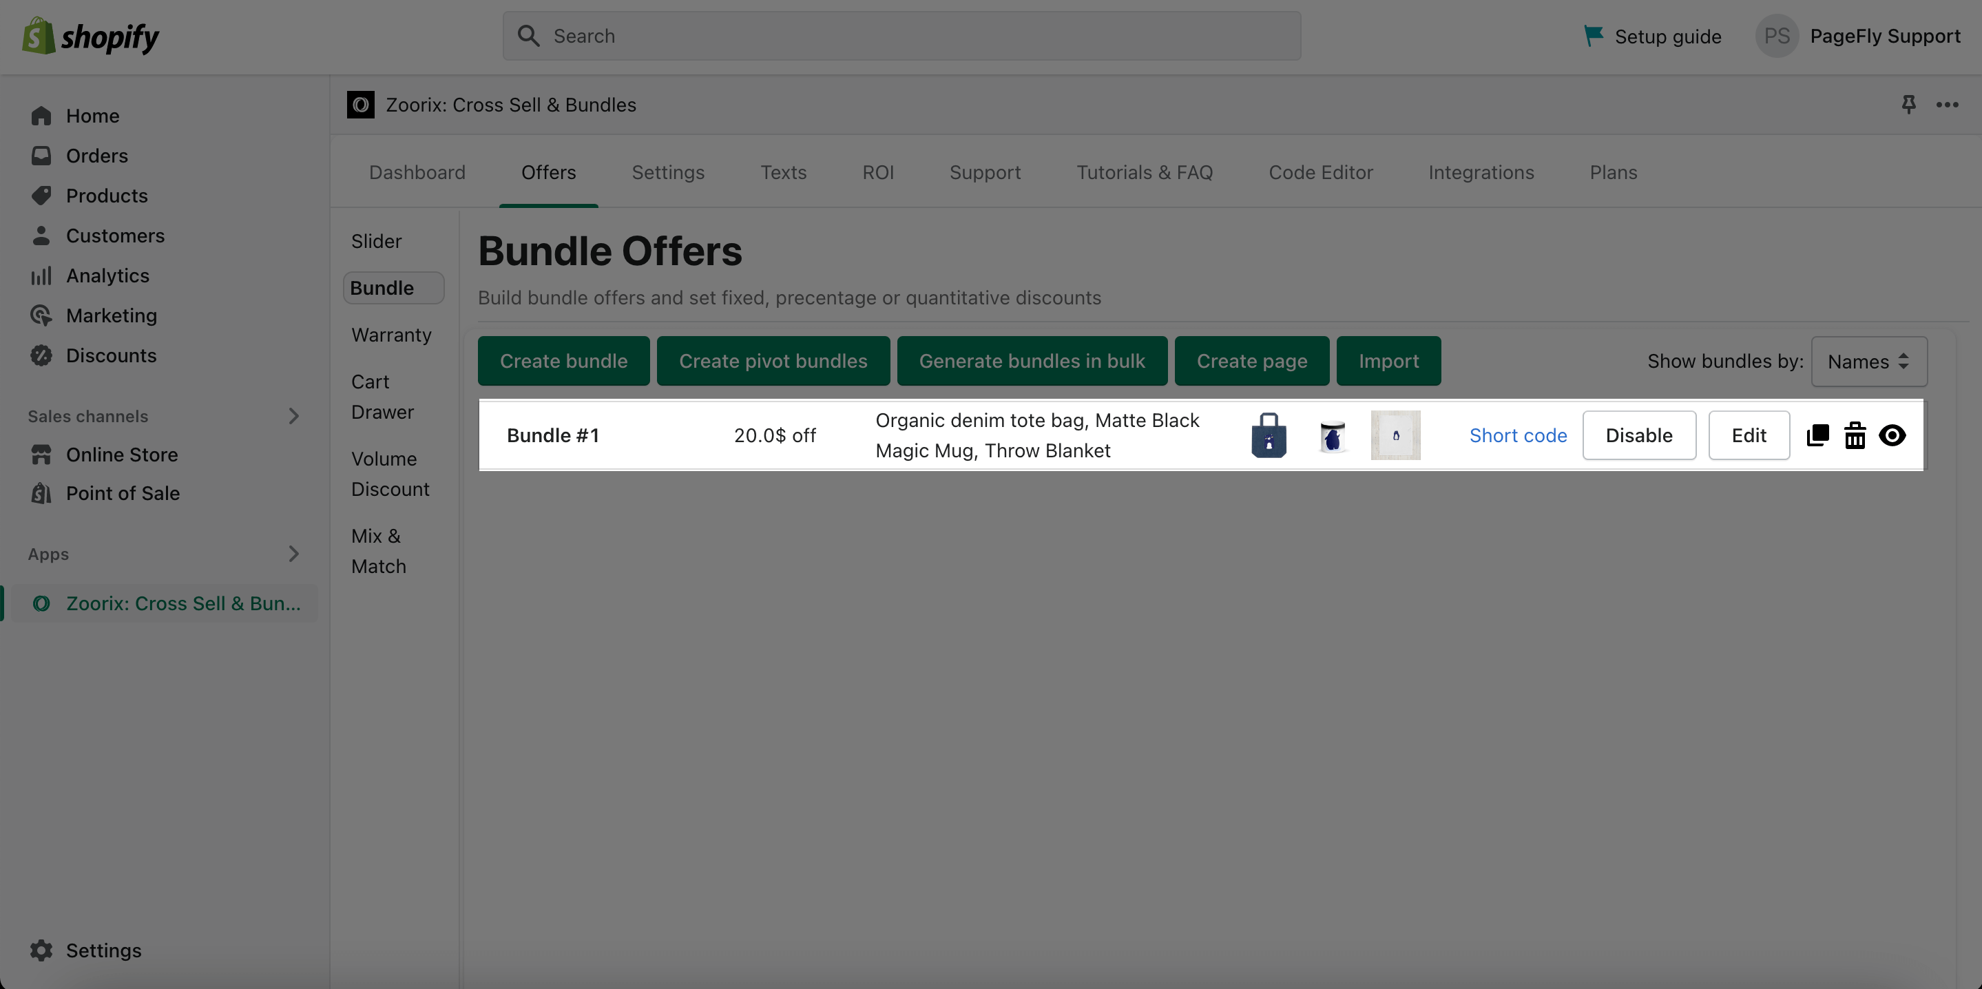Select Slider offer type

[x=376, y=241]
